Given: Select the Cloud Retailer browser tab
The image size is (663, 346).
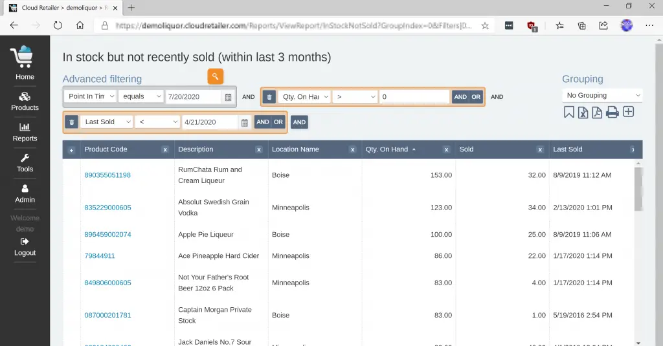Looking at the screenshot, I should (63, 8).
